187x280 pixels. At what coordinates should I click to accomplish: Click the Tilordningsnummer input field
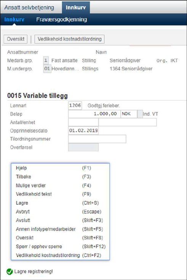[97, 139]
